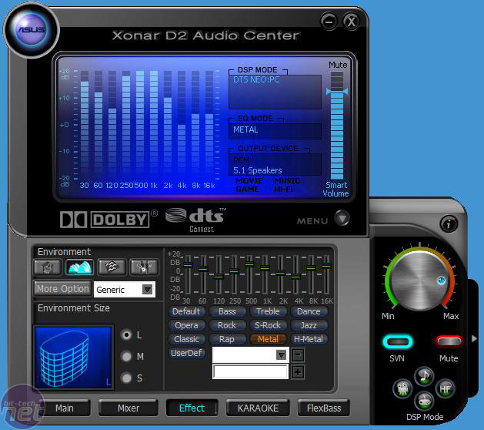Switch to the Effect tab
Screen dimensions: 484x430
point(192,408)
